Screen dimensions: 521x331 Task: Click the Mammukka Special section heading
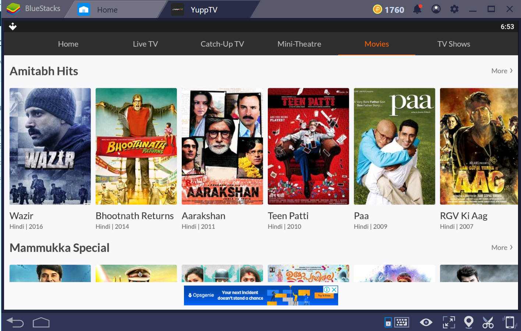[x=60, y=248]
